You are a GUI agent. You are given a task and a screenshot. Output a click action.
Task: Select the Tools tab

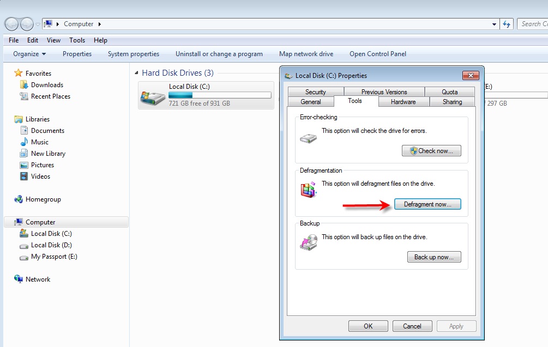[355, 101]
